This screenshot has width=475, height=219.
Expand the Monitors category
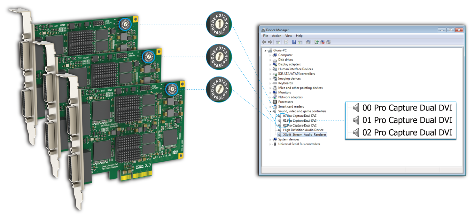coord(270,92)
